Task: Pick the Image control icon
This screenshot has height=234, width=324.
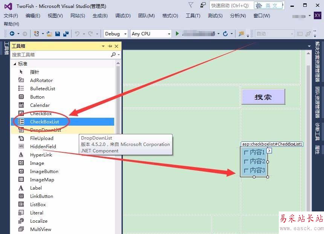Action: click(x=21, y=163)
